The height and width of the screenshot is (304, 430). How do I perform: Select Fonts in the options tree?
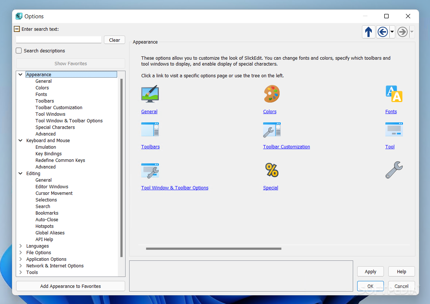click(41, 94)
